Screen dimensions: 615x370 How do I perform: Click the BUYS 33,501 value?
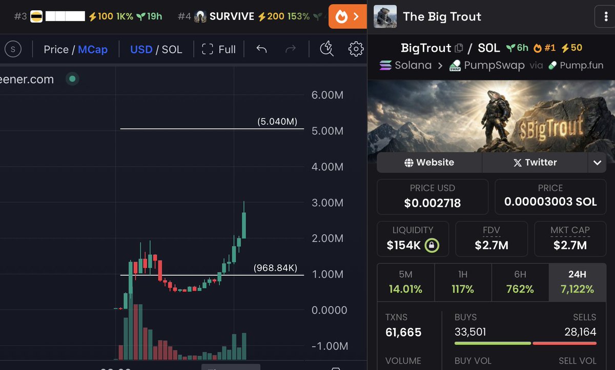470,332
